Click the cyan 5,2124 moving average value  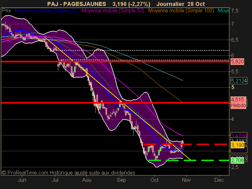[x=239, y=81]
